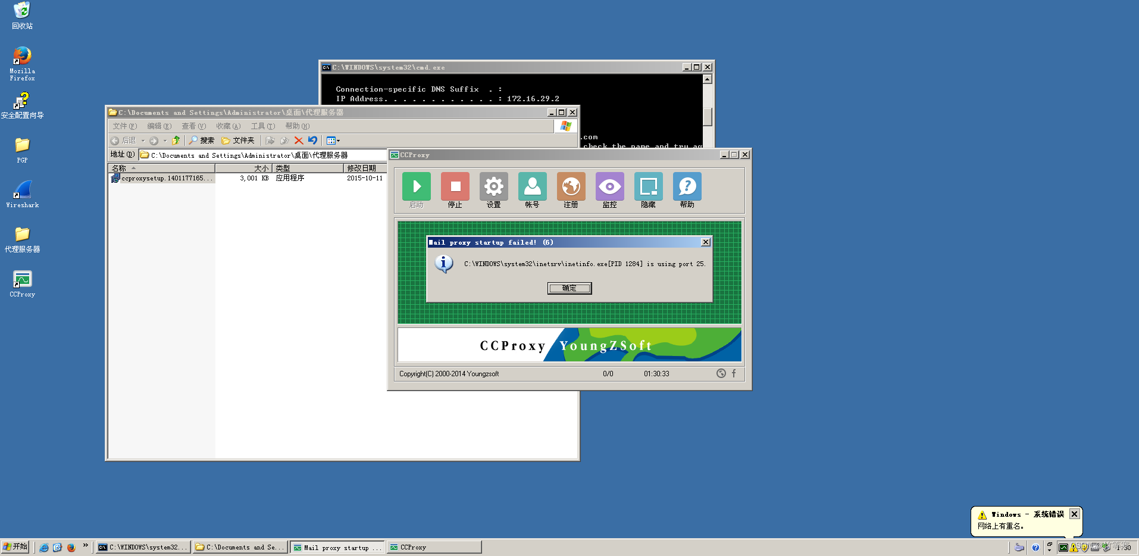The height and width of the screenshot is (556, 1139).
Task: Click the Facebook icon in CCProxy status bar
Action: (734, 373)
